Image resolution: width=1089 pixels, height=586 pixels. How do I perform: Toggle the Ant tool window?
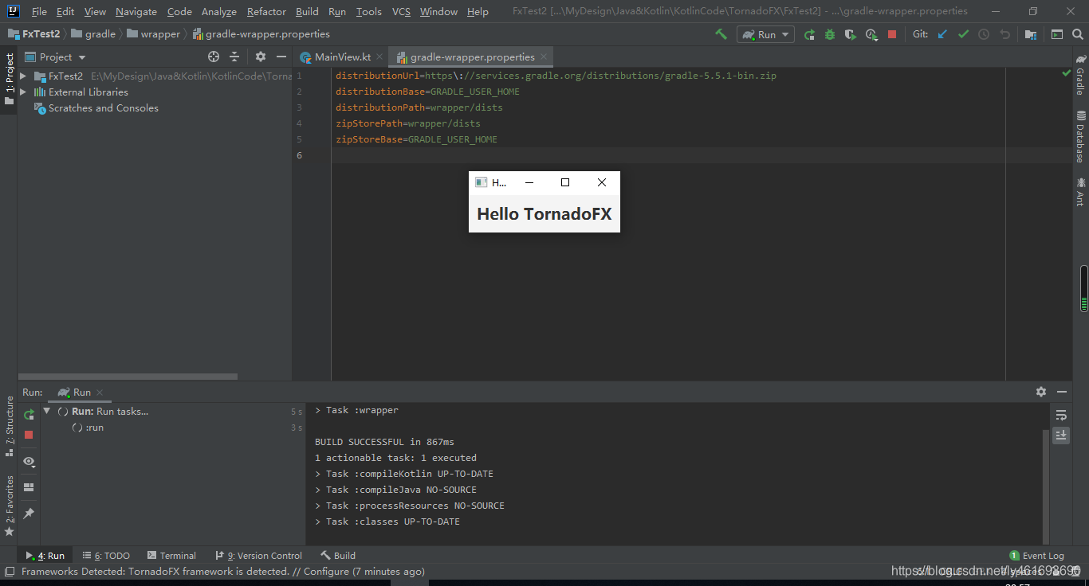[x=1080, y=191]
